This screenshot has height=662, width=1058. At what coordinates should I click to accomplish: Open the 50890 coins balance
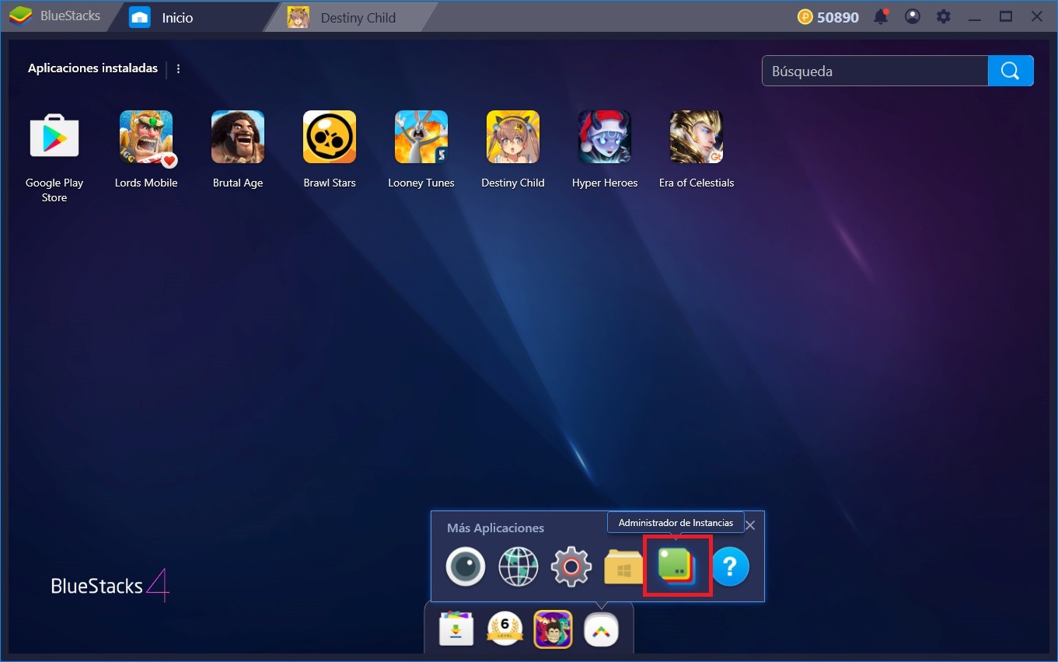(x=828, y=17)
